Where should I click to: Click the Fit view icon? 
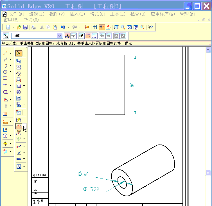click(x=129, y=27)
